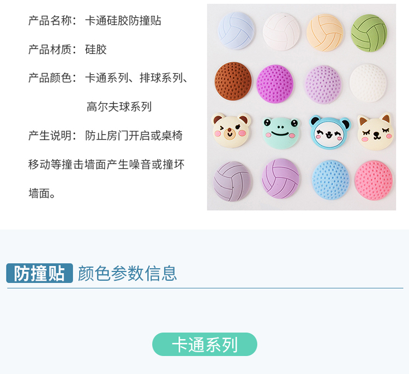The image size is (409, 374).
Task: Click the light purple golf ball bumper
Action: pos(323,85)
